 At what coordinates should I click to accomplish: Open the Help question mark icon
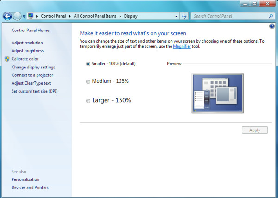coord(272,26)
